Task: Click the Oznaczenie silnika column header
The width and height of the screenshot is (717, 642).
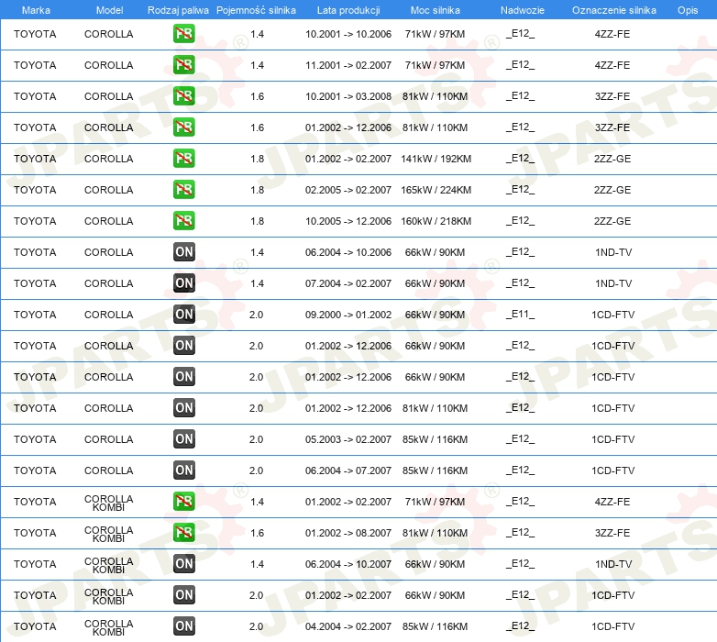Action: 613,10
